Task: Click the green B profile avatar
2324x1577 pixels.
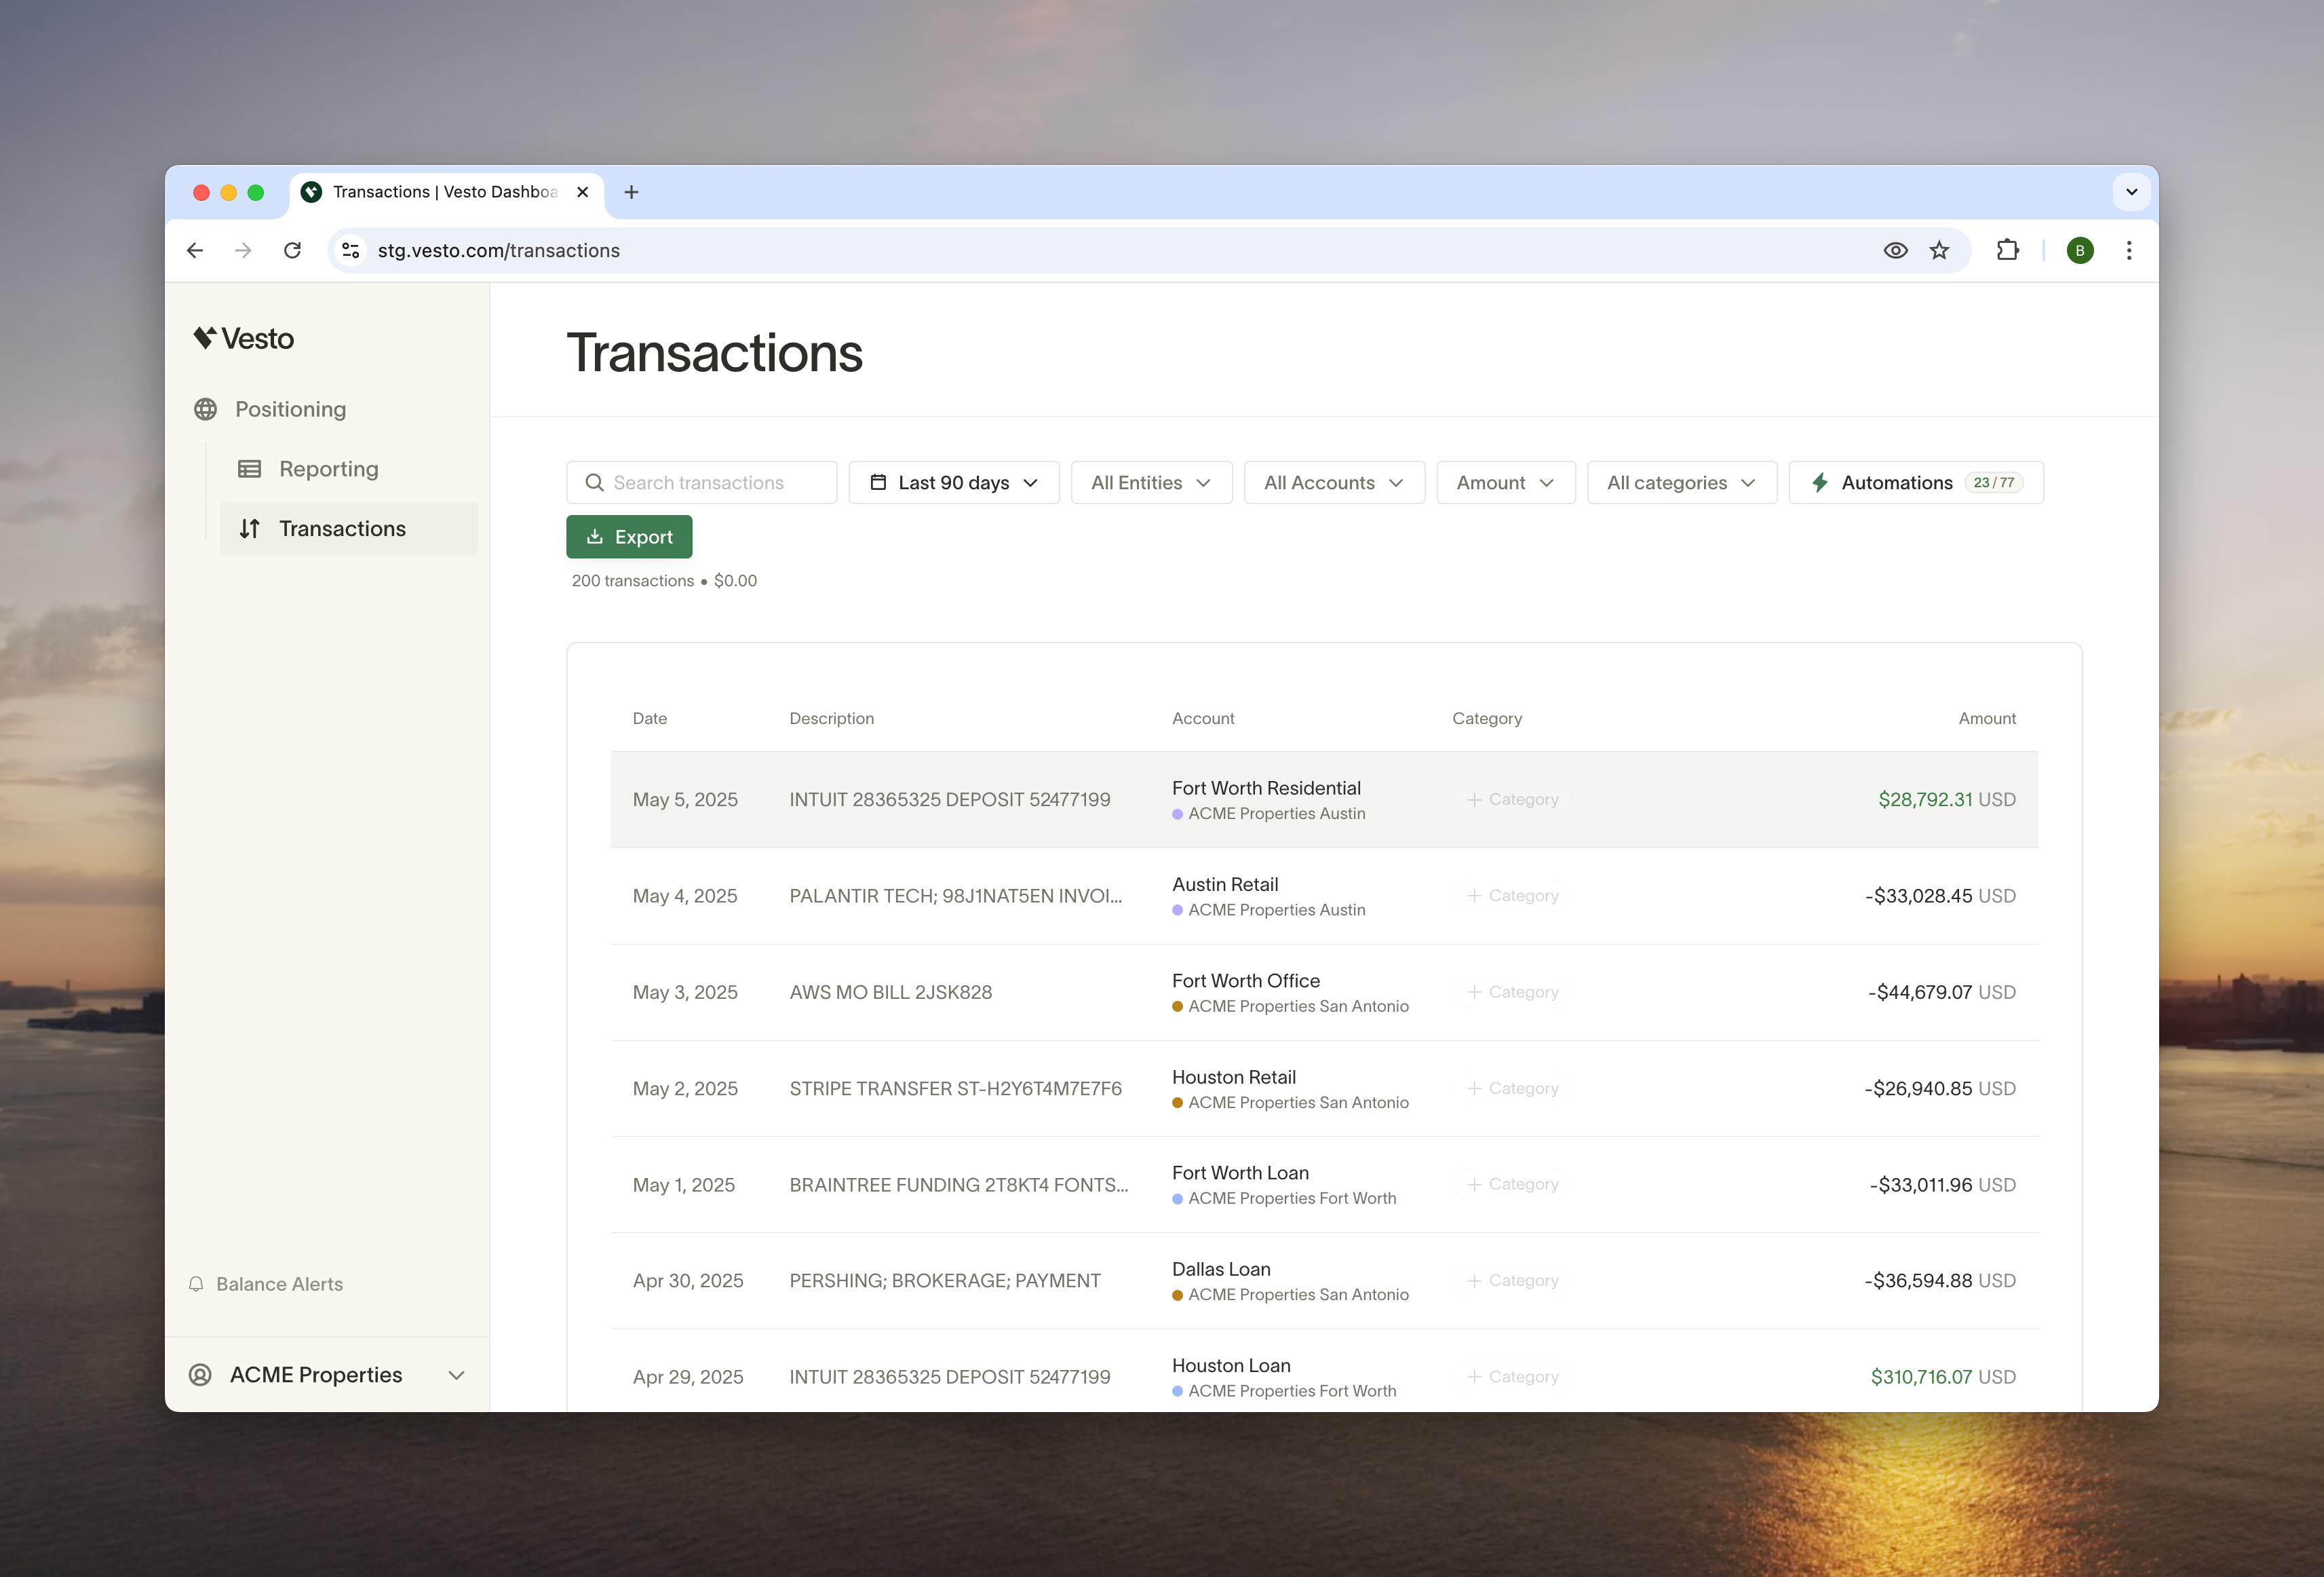Action: [x=2080, y=250]
